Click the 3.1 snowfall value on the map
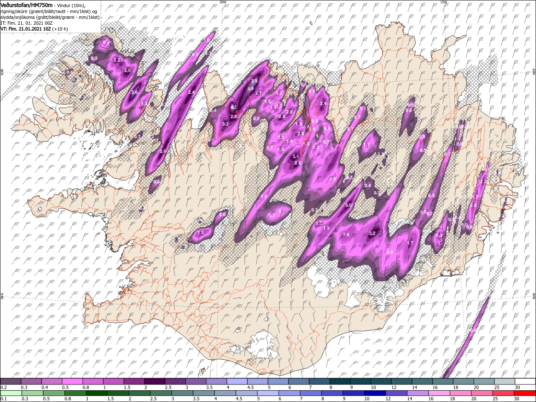Image resolution: width=536 pixels, height=402 pixels. 295,156
